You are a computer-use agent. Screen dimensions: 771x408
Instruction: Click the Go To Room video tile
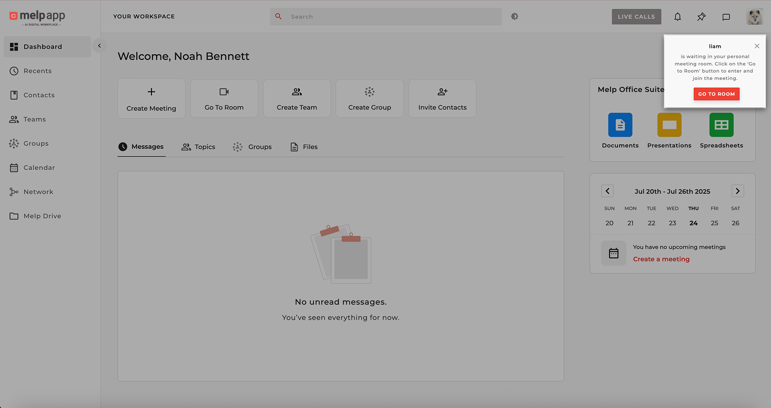click(224, 99)
